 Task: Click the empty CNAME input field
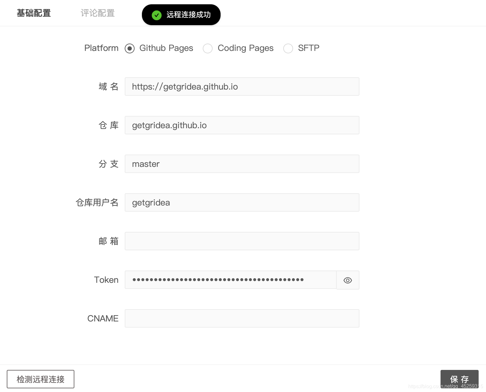242,318
